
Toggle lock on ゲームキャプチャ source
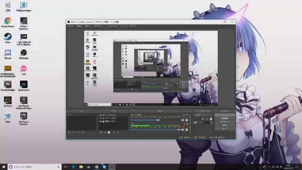103,115
